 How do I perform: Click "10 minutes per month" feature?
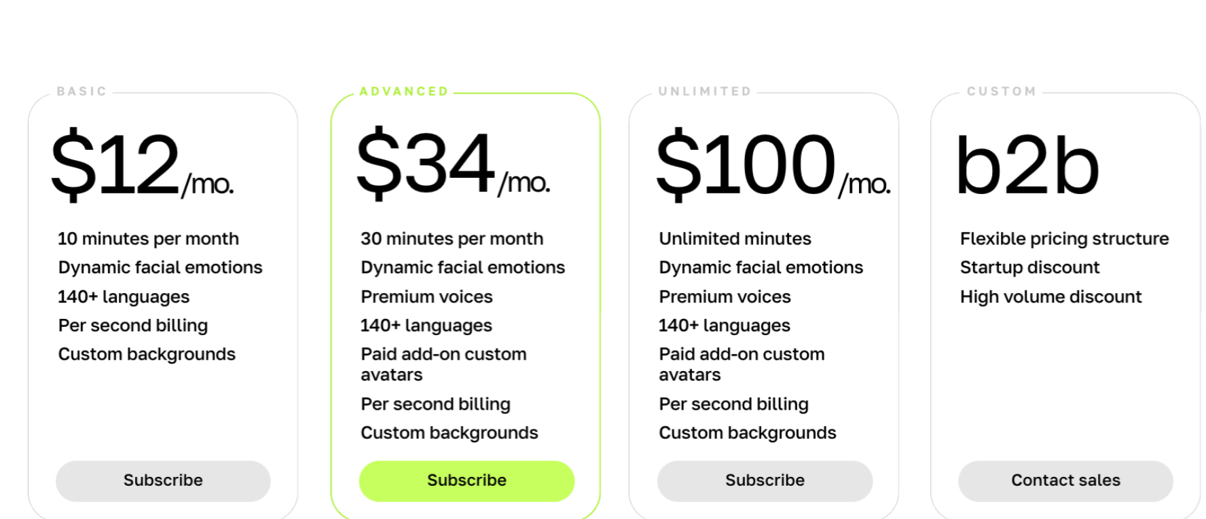(148, 239)
